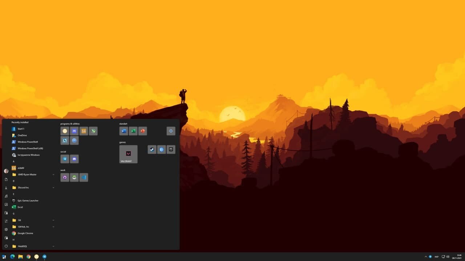The width and height of the screenshot is (465, 261).
Task: Open the Epic Games tile in games group
Action: [171, 149]
